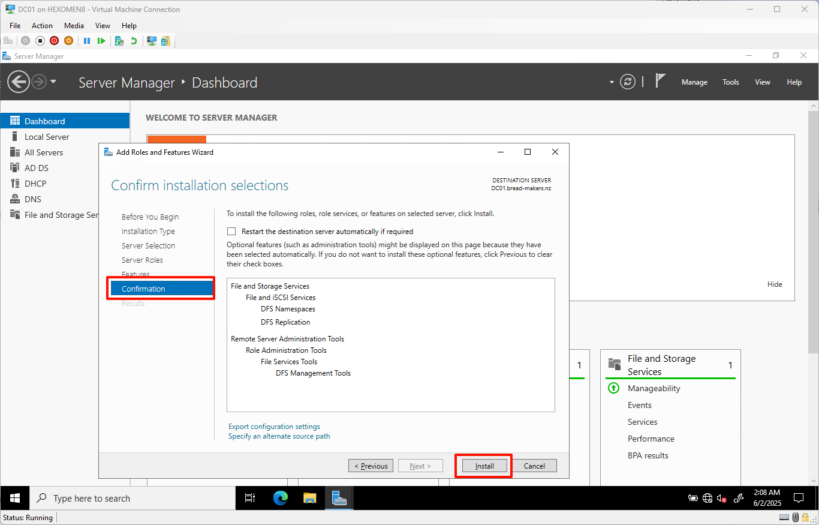
Task: Open Export configuration settings link
Action: tap(274, 426)
